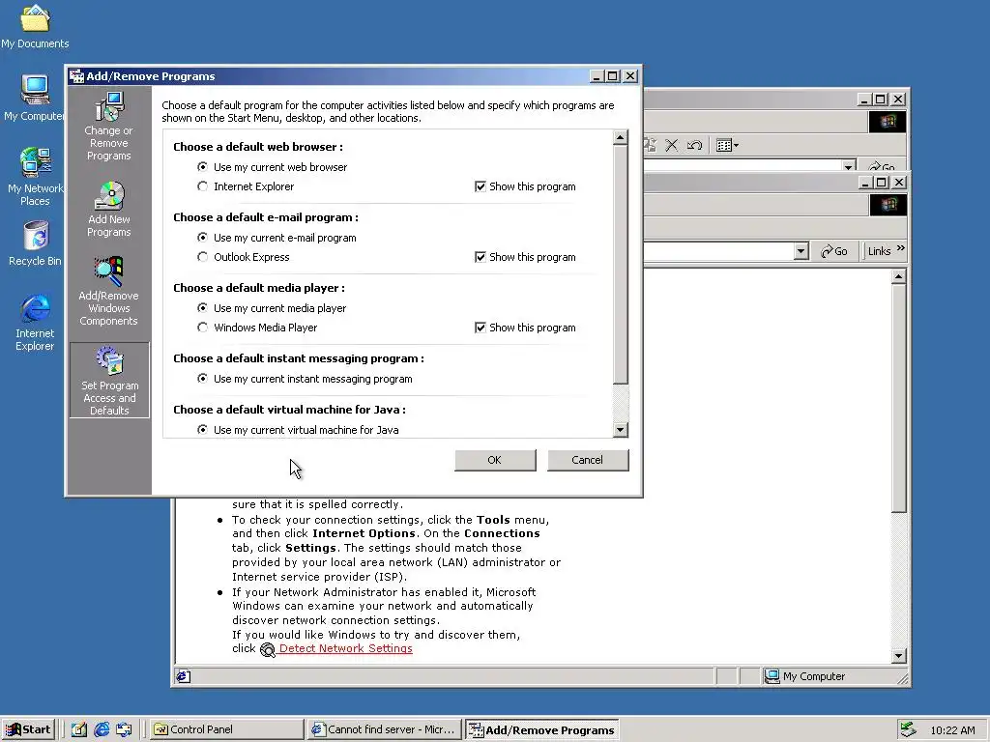Click the Show Desktop quick launch icon
This screenshot has width=990, height=742.
(x=79, y=729)
